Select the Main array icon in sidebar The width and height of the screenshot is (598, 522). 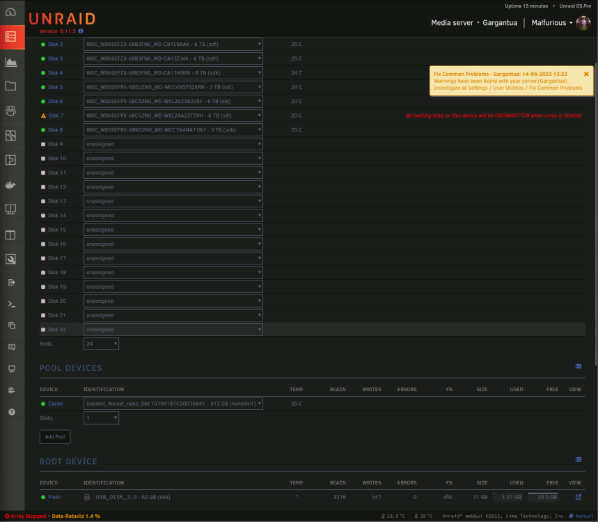coord(10,37)
